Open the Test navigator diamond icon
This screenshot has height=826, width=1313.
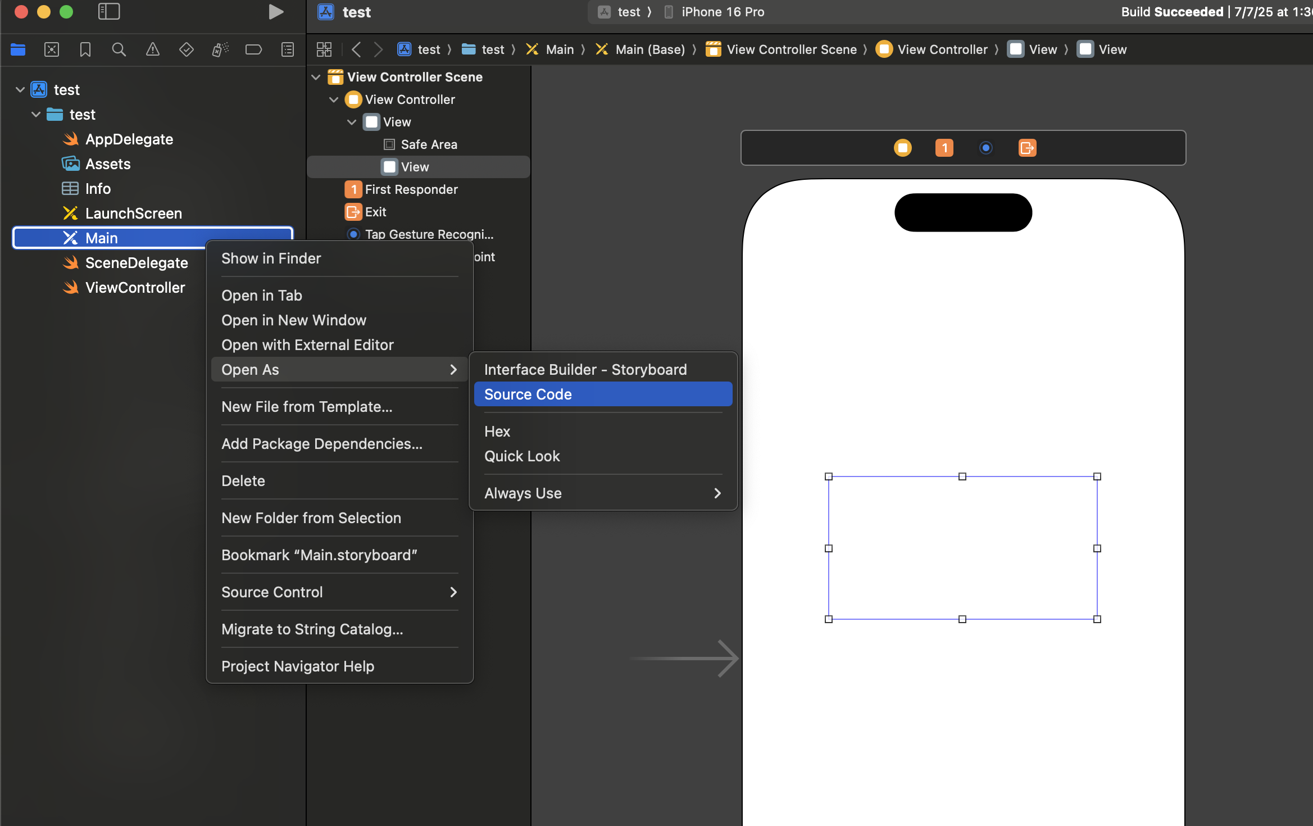click(186, 49)
